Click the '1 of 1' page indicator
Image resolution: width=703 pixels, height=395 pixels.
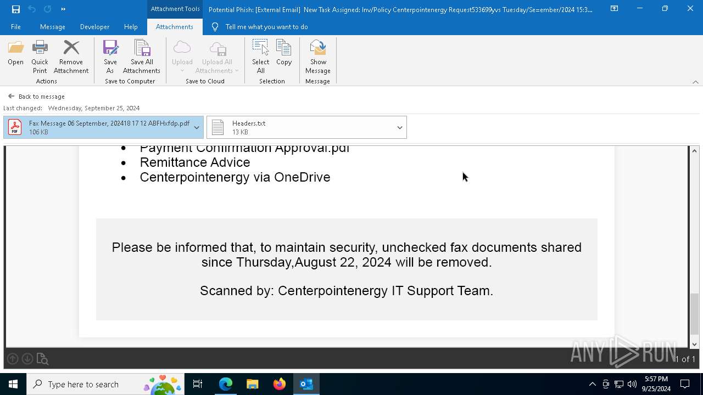click(685, 359)
